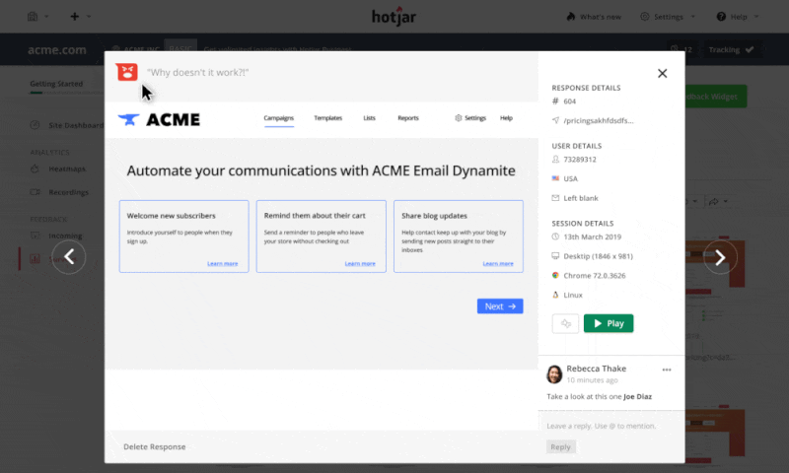This screenshot has width=789, height=473.
Task: Click user ID 73289312
Action: [x=580, y=160]
